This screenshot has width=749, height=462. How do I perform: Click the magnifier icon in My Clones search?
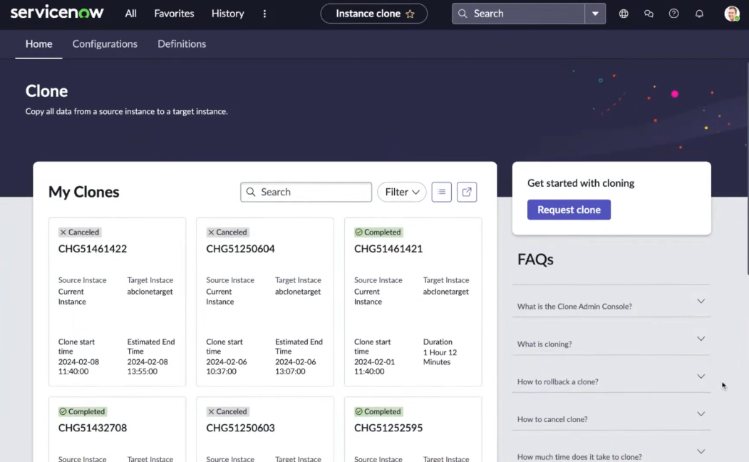[250, 192]
